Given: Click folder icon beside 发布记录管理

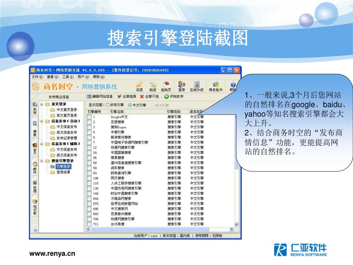Looking at the screenshot, I should click(53, 138).
